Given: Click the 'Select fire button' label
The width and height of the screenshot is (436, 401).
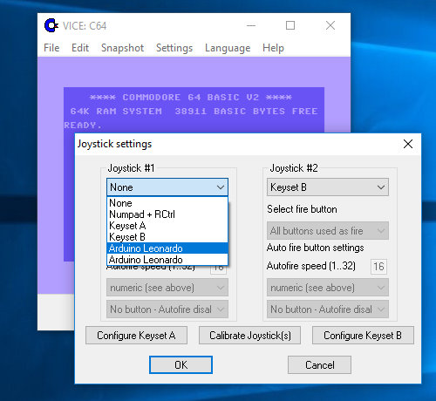Looking at the screenshot, I should 302,209.
